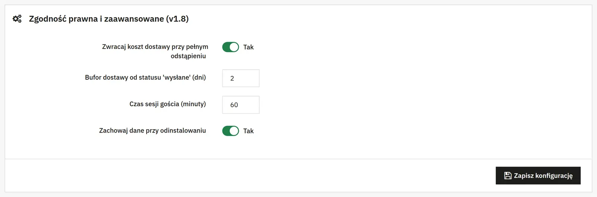
Task: Focus the 'Bufor dostawy' days input field
Action: [x=241, y=78]
